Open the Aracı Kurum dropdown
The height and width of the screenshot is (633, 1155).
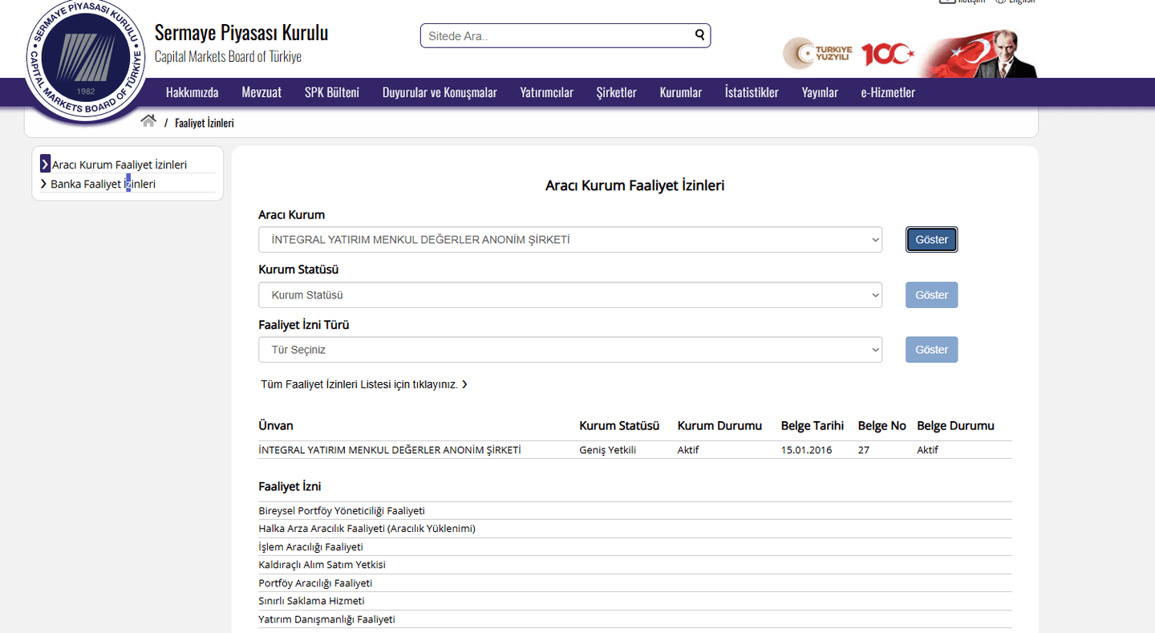pyautogui.click(x=569, y=240)
